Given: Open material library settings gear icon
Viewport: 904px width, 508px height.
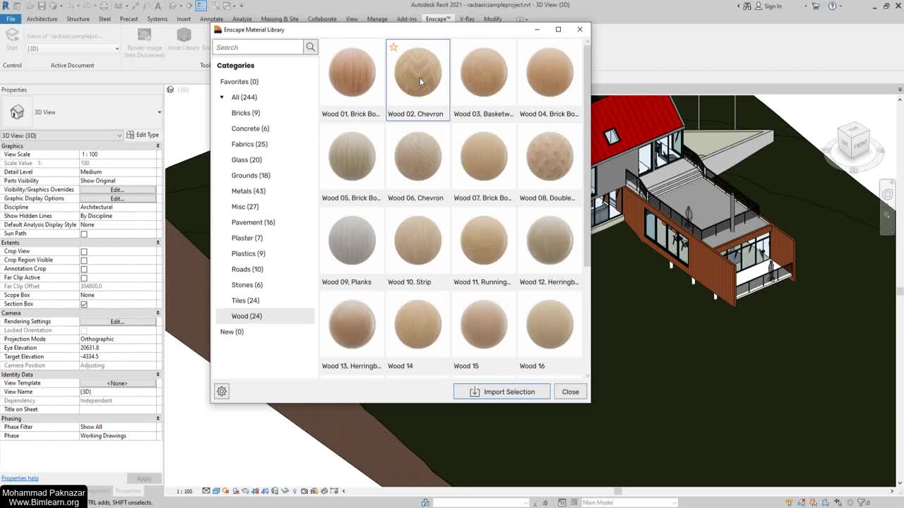Looking at the screenshot, I should coord(222,392).
